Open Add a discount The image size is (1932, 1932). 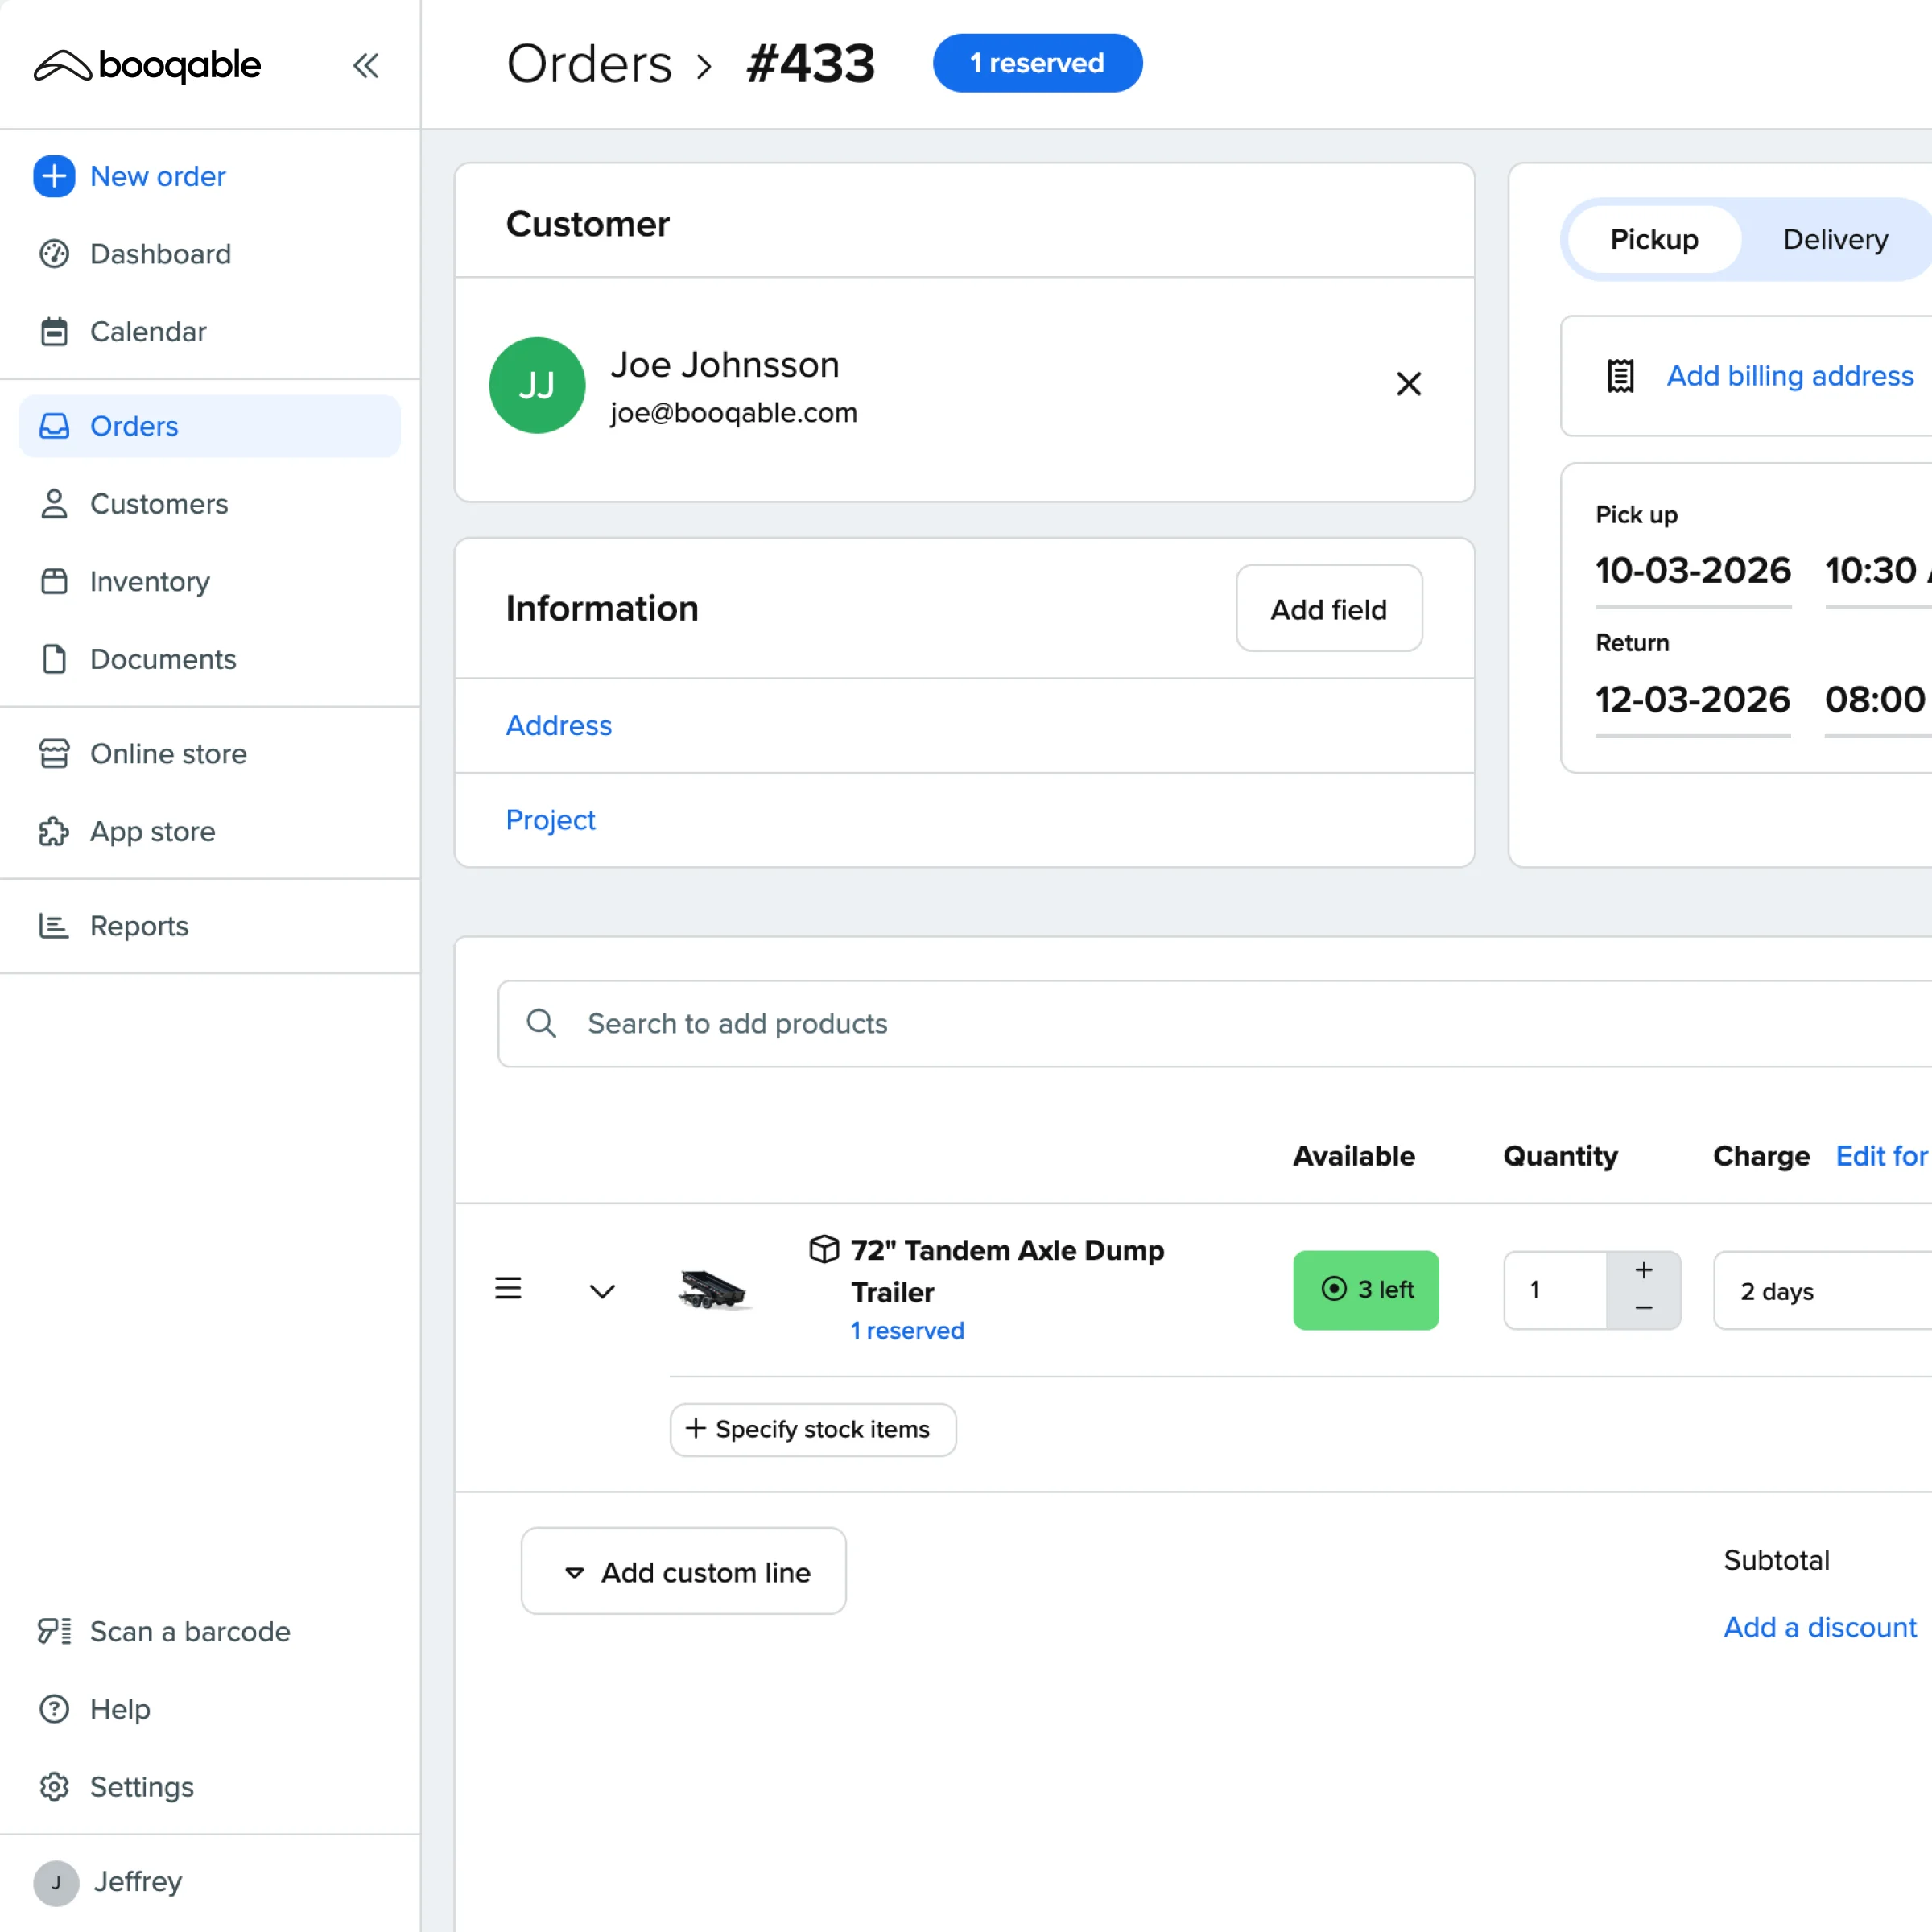[x=1819, y=1627]
